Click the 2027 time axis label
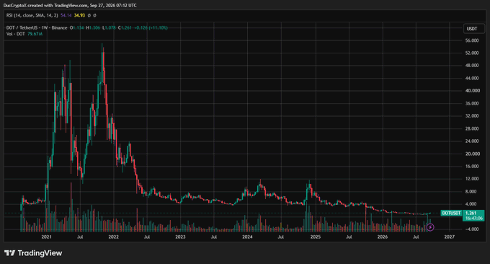This screenshot has width=490, height=264. coord(450,237)
